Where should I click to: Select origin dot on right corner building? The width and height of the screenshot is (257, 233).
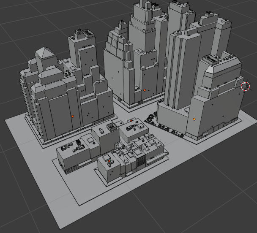(194, 119)
